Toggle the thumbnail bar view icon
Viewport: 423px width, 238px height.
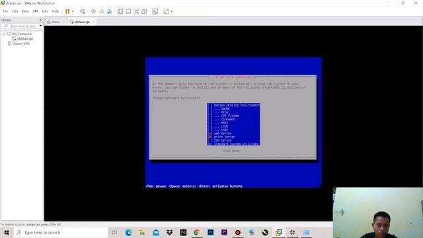click(128, 11)
